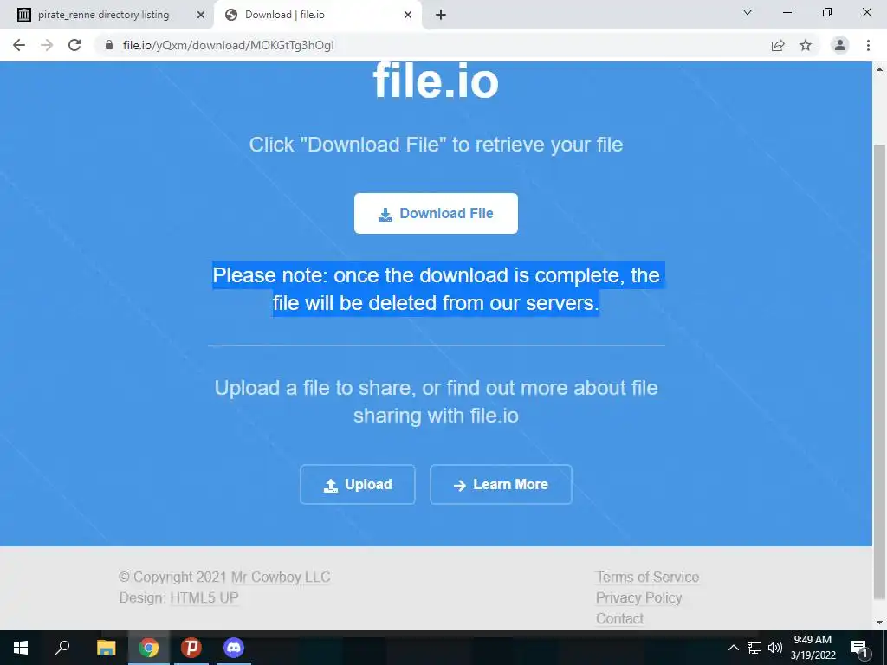This screenshot has width=887, height=665.
Task: Follow the Learn More button
Action: coord(501,484)
